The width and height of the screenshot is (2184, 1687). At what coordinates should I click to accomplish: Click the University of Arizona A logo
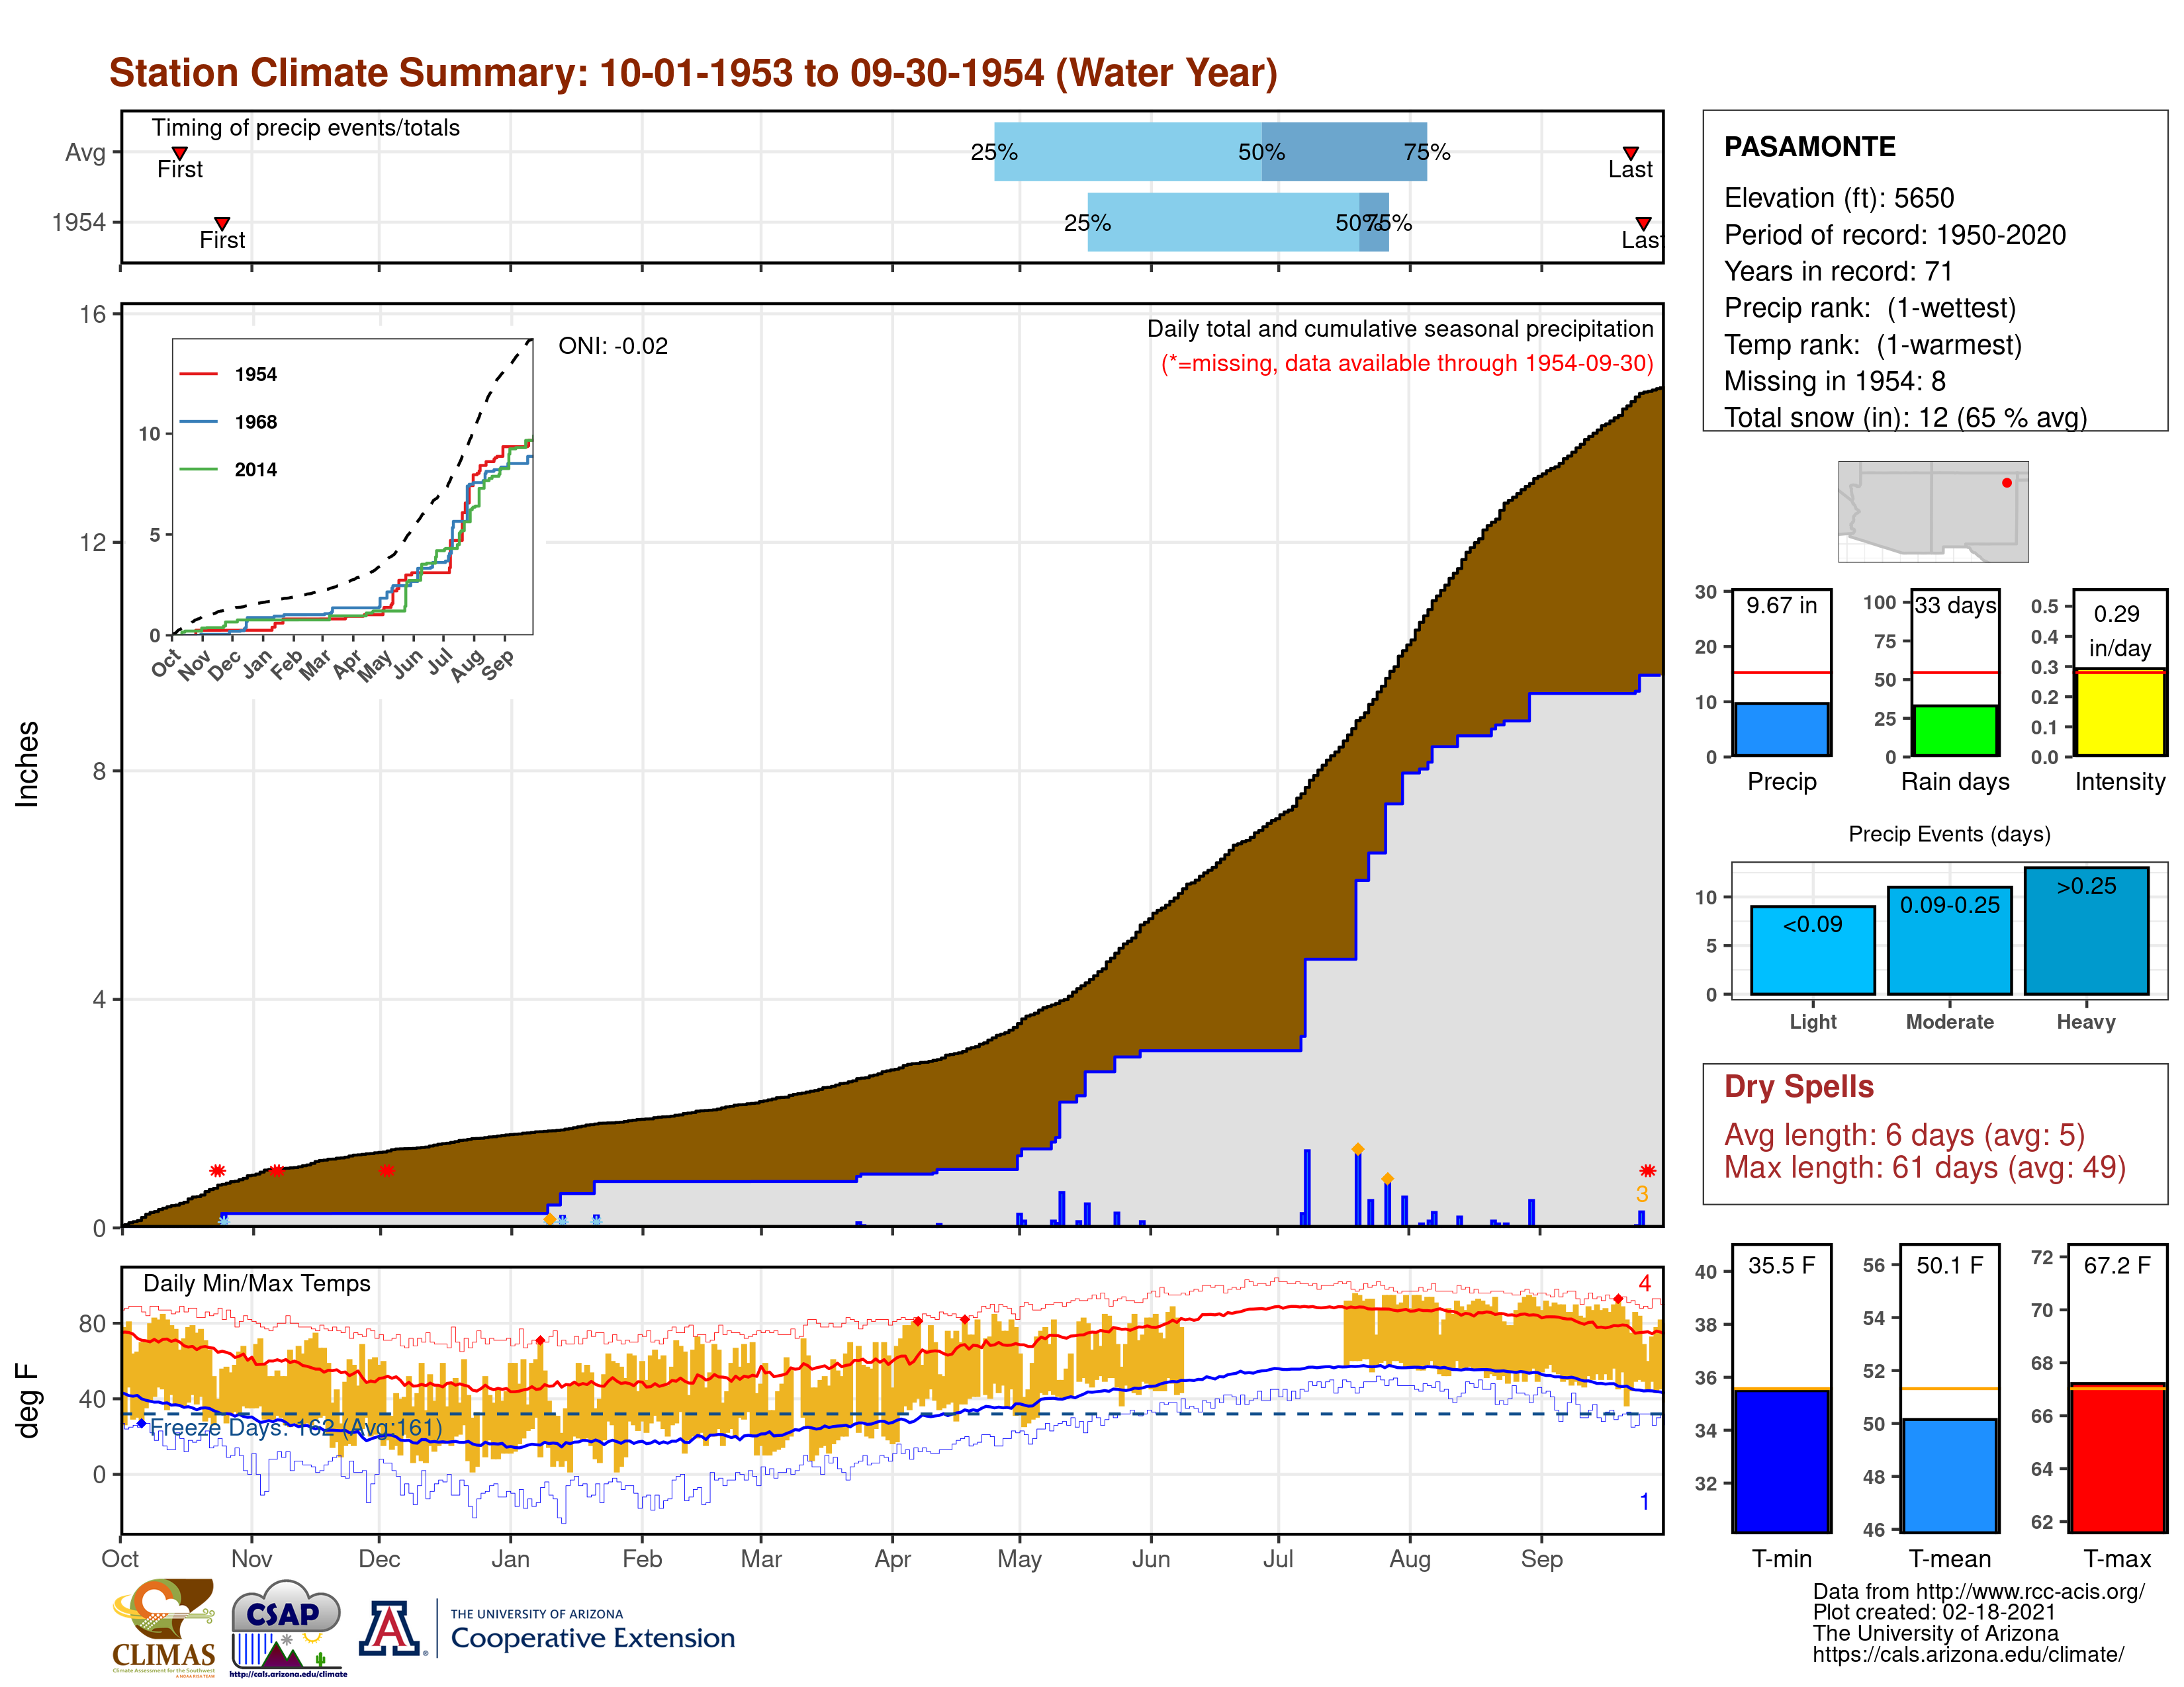[x=390, y=1628]
